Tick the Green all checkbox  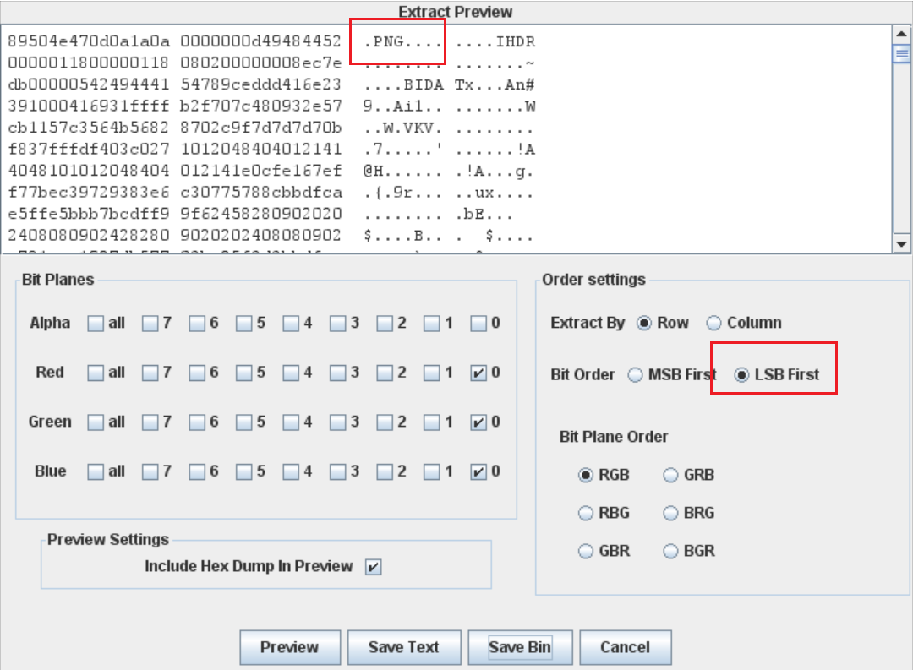pos(96,422)
